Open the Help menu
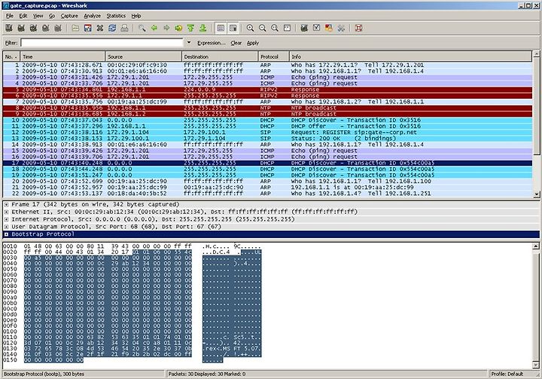 [136, 16]
